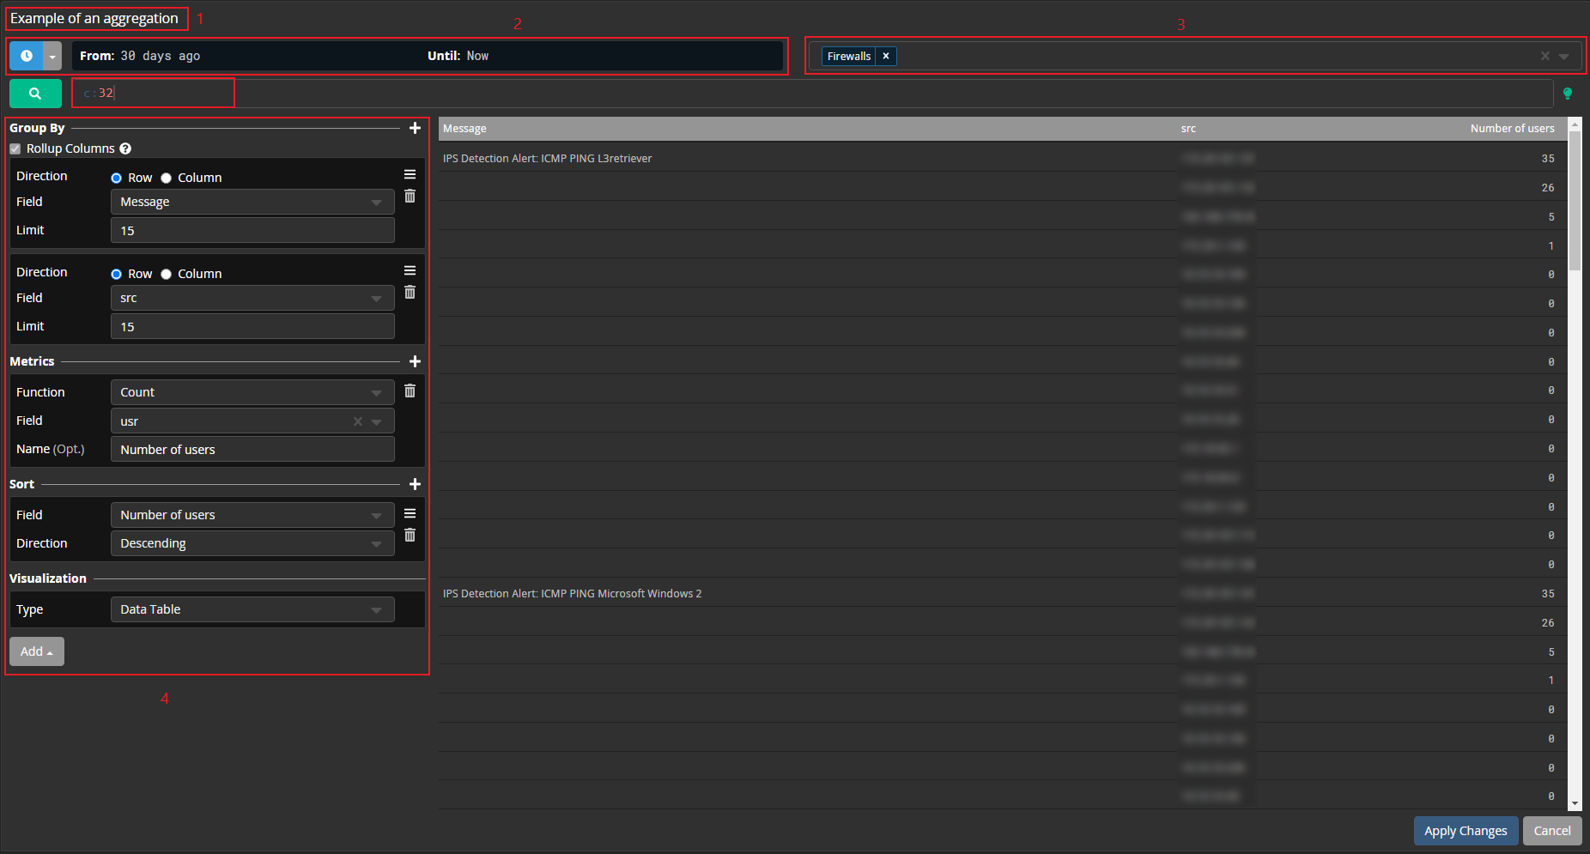Image resolution: width=1590 pixels, height=854 pixels.
Task: Clear the usr field selection
Action: point(357,421)
